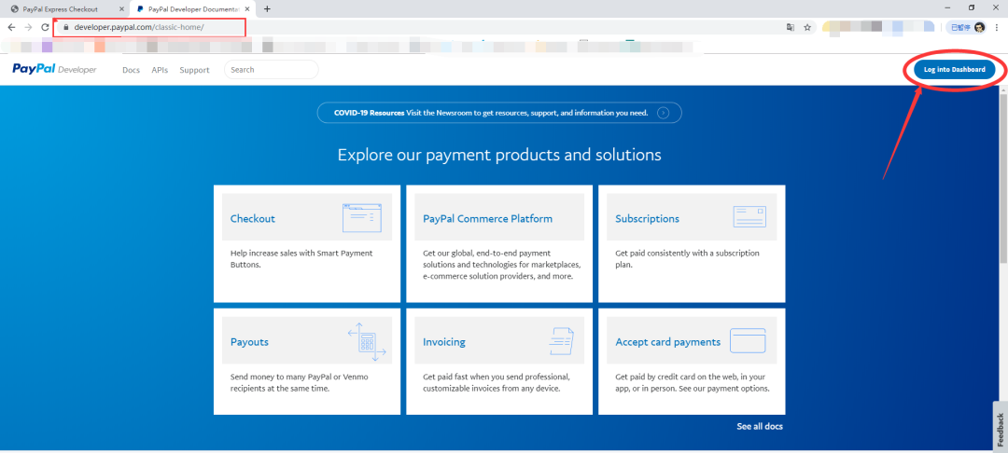1008x453 pixels.
Task: Click the COVID banner arrow icon
Action: 664,113
